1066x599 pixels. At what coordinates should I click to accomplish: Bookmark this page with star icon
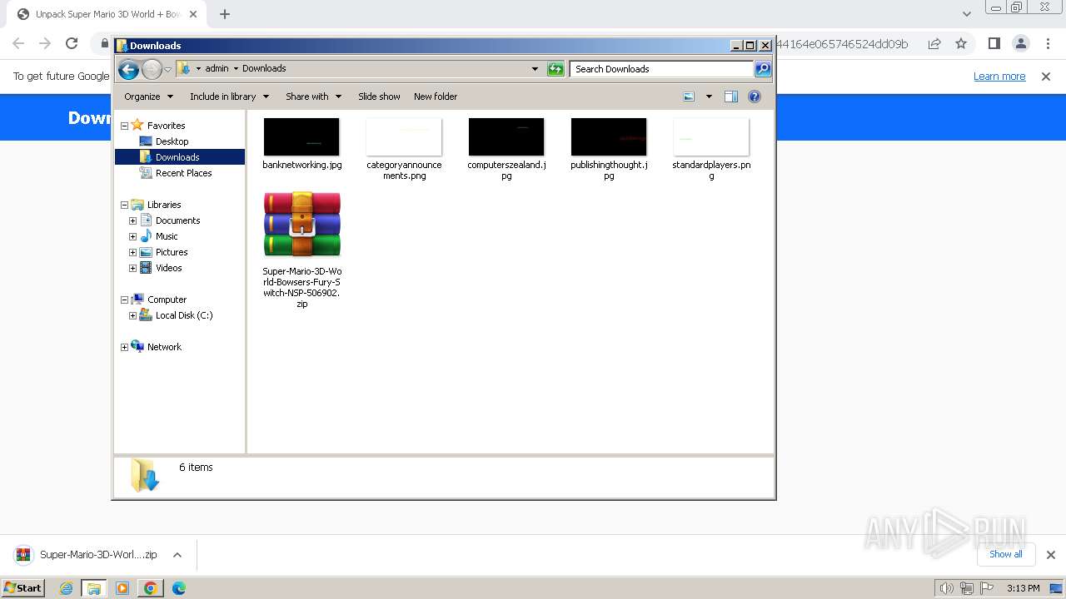pyautogui.click(x=961, y=43)
